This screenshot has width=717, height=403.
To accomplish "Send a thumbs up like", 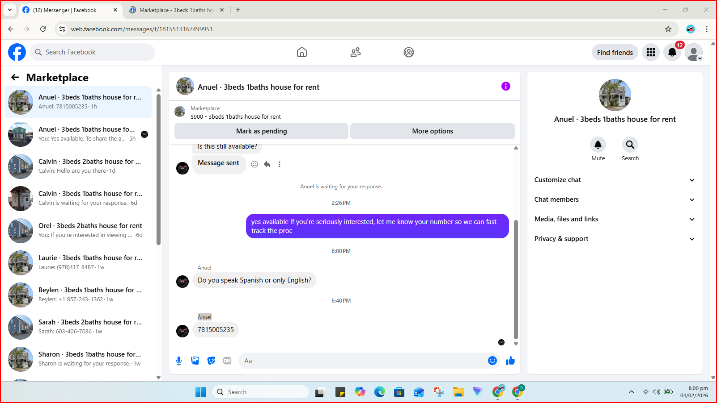I will click(510, 361).
